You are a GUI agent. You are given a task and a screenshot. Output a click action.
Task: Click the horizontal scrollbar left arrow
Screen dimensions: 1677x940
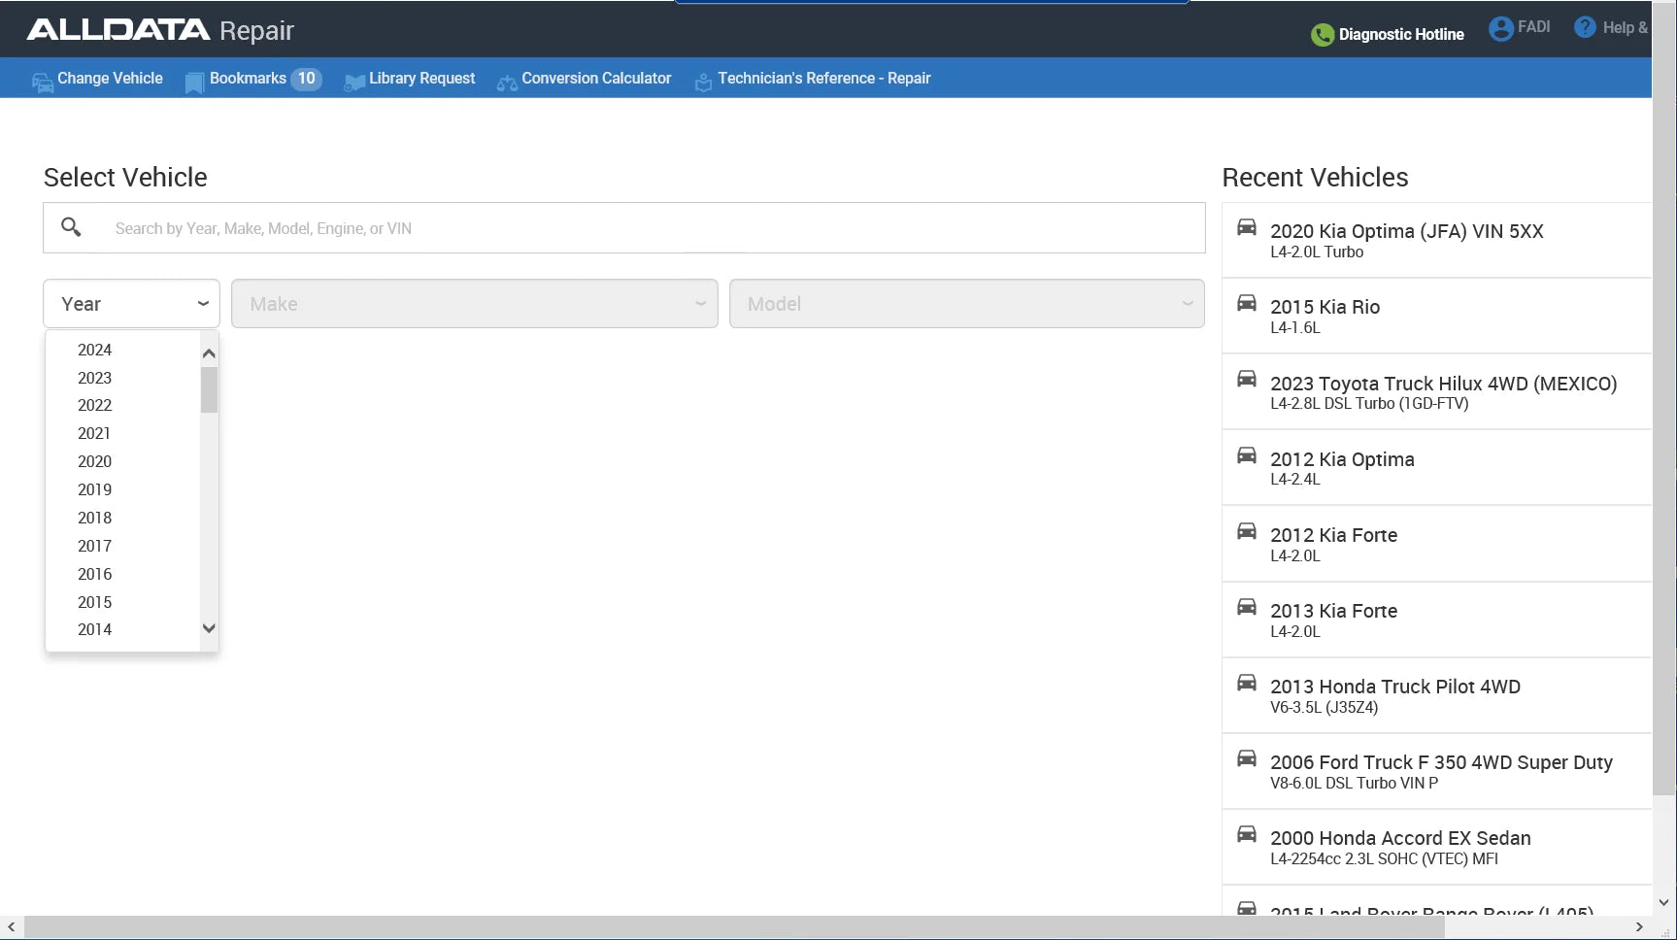[x=11, y=927]
